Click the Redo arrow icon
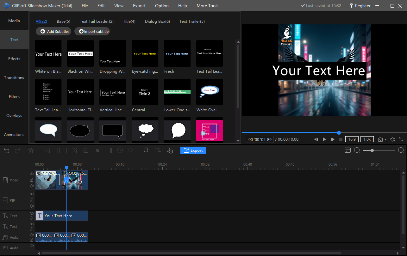This screenshot has width=407, height=256. 18,150
